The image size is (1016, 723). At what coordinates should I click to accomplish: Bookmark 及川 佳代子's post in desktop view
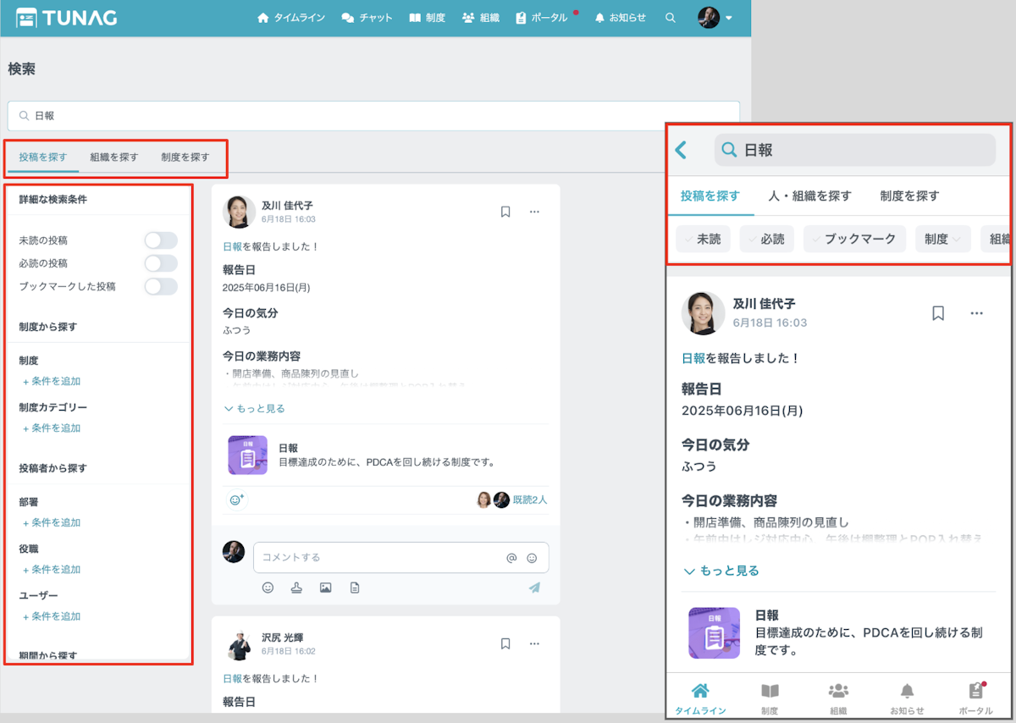[x=505, y=212]
